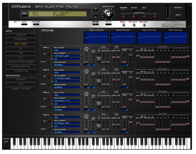Click the Category list button
This screenshot has height=154, width=196.
click(x=36, y=24)
